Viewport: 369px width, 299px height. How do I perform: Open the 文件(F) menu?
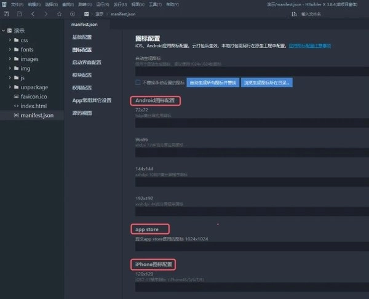tap(17, 4)
